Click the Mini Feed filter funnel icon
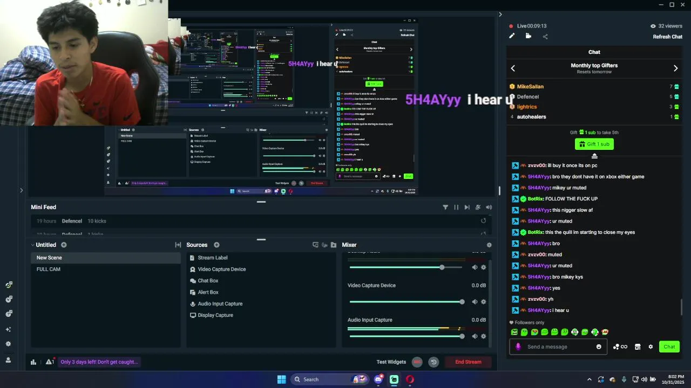The width and height of the screenshot is (691, 388). click(x=445, y=207)
